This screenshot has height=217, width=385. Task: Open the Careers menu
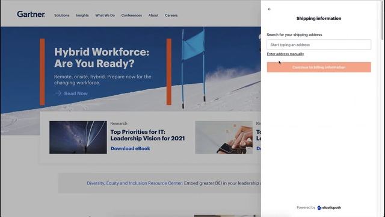coord(171,15)
